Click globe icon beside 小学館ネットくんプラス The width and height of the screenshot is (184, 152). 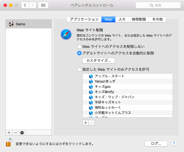tap(91, 113)
